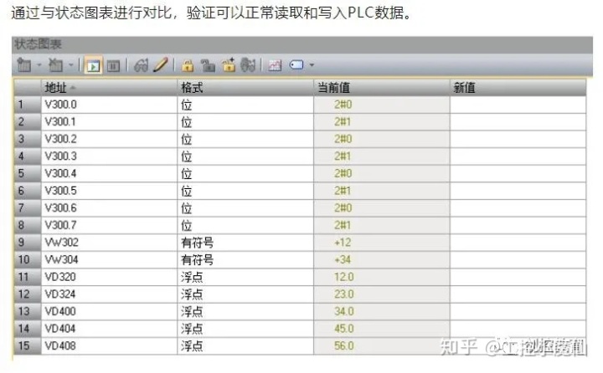Screen dimensions: 603x373
Task: Click the new value field for V300.0
Action: (x=518, y=105)
